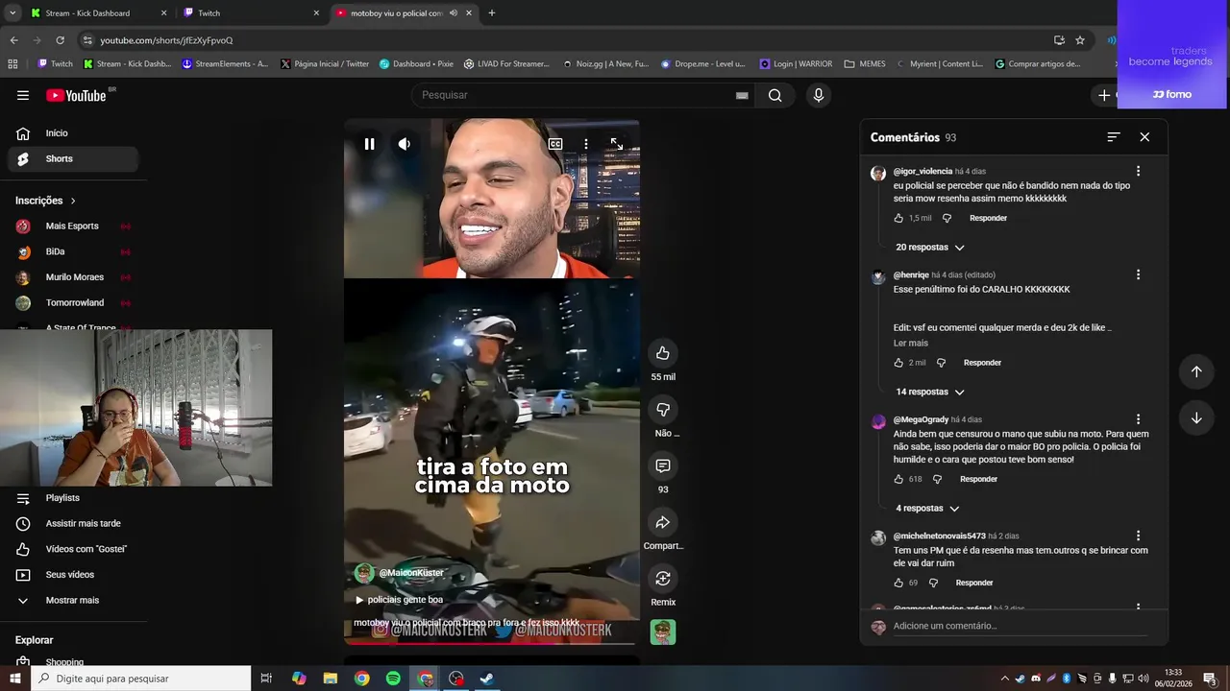Expand the Inscrições section

[x=46, y=201]
